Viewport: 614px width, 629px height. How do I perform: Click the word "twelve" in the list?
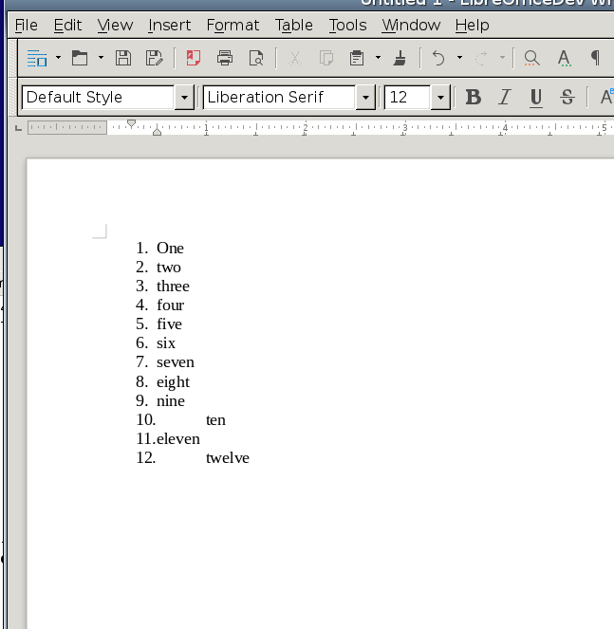pyautogui.click(x=228, y=458)
